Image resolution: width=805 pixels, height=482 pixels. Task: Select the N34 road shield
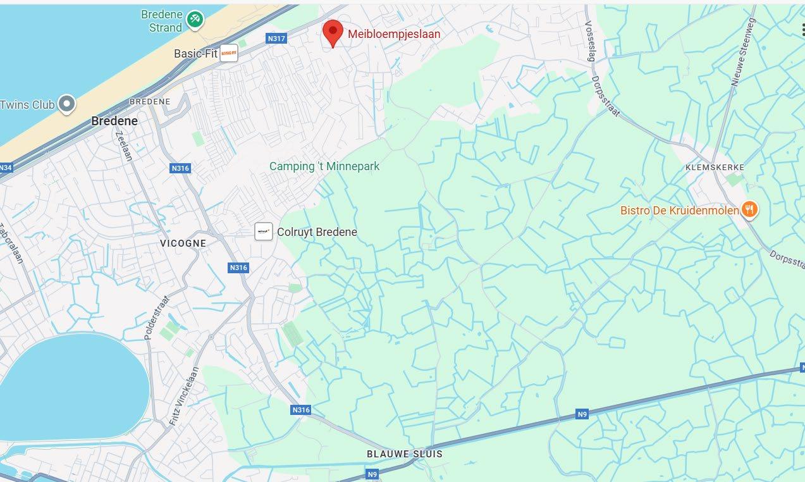(5, 168)
